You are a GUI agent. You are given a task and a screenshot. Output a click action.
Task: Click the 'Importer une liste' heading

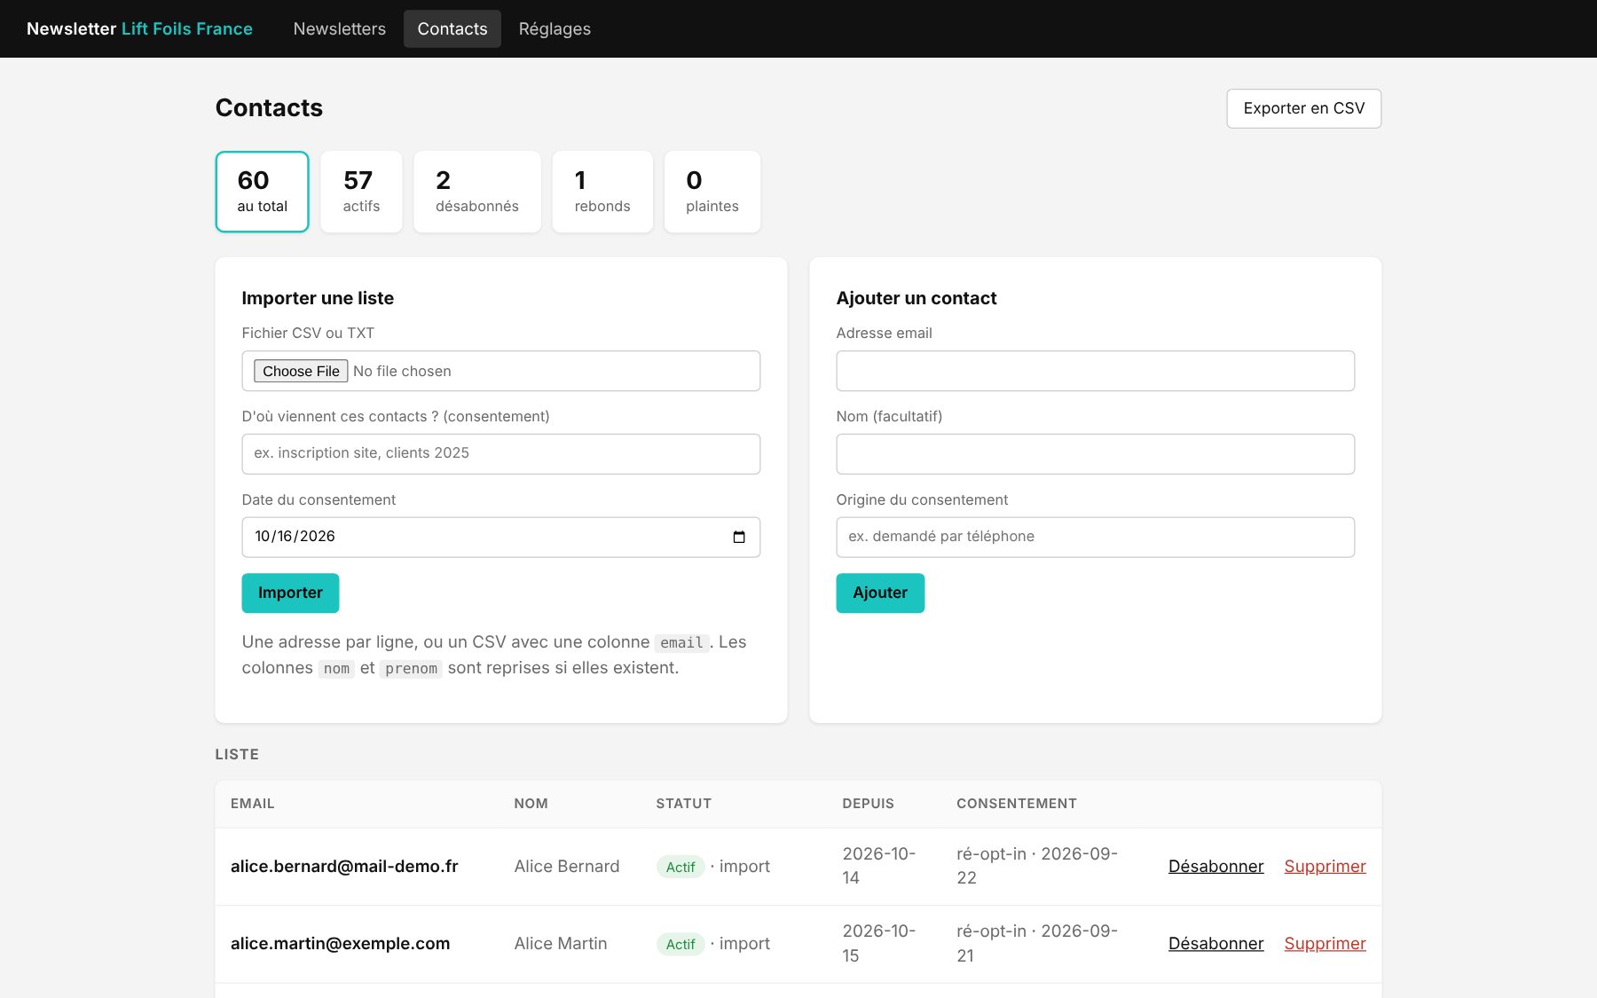pos(318,298)
